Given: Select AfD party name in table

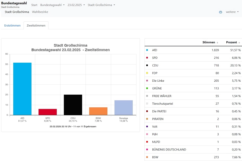Looking at the screenshot, I should pos(154,50).
